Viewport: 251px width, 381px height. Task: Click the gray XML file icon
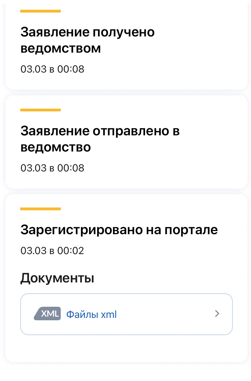click(x=48, y=314)
